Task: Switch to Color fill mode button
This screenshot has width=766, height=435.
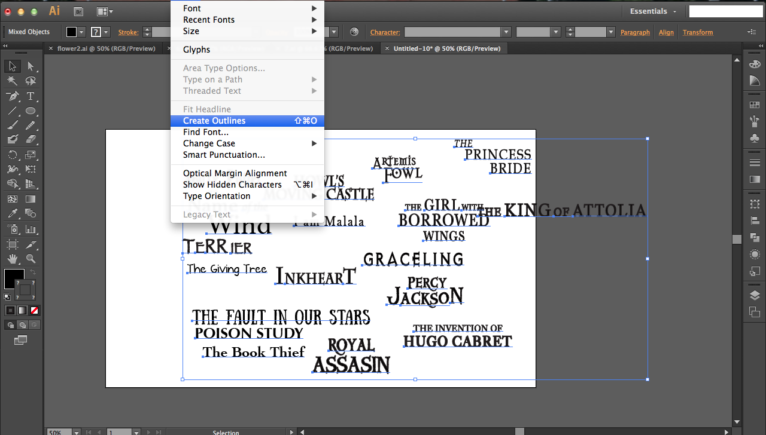Action: tap(10, 310)
